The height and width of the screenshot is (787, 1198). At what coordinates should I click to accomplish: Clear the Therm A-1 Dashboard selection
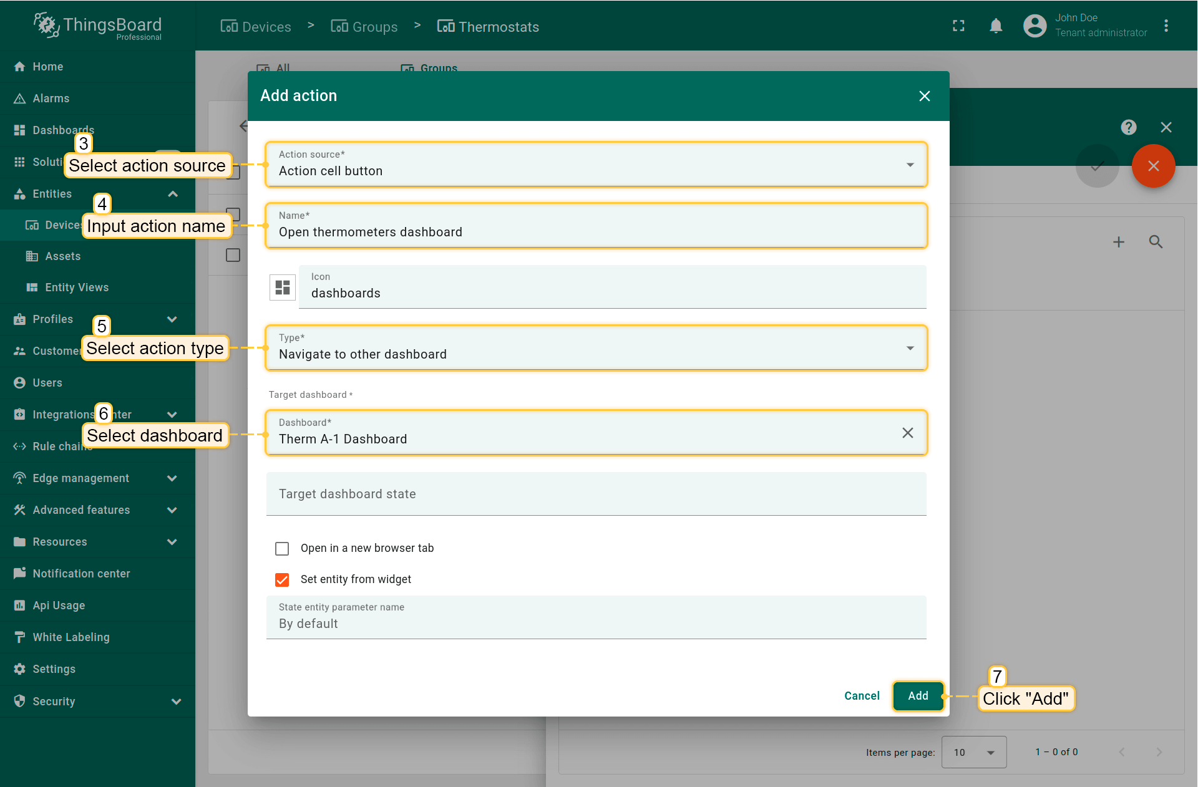pos(907,433)
